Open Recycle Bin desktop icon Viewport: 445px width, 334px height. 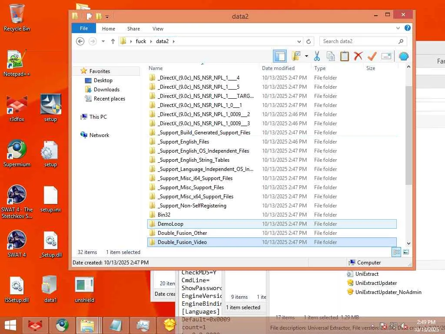click(x=17, y=17)
